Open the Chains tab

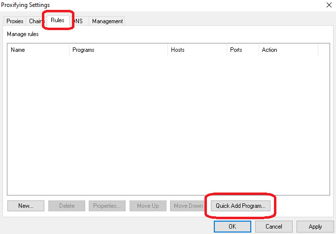point(35,21)
